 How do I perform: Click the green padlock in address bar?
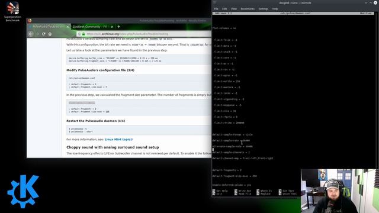(x=83, y=34)
